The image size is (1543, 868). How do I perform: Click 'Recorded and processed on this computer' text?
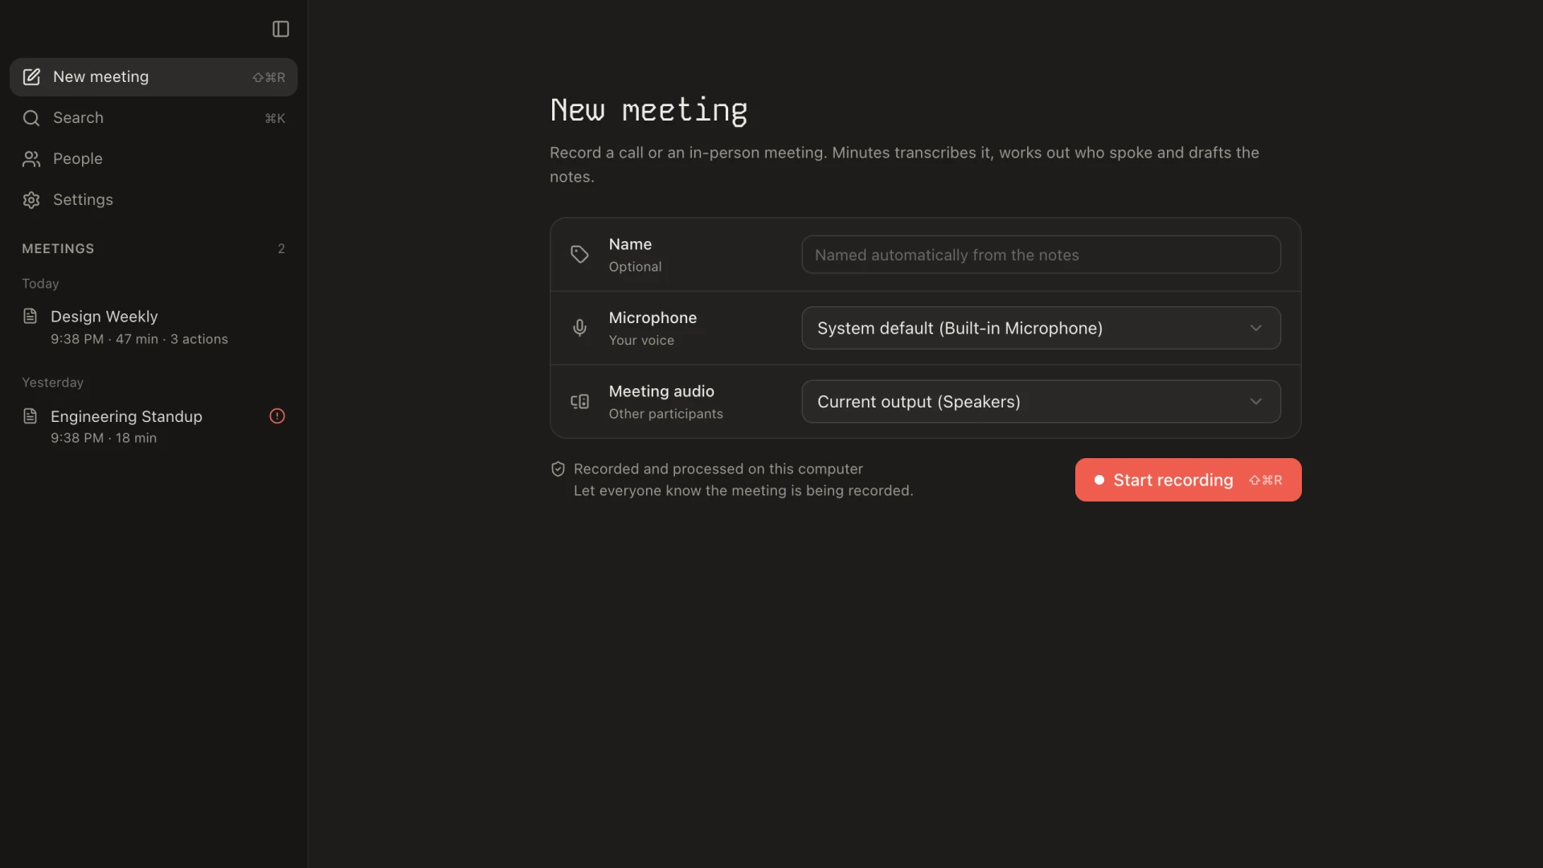[x=718, y=469]
